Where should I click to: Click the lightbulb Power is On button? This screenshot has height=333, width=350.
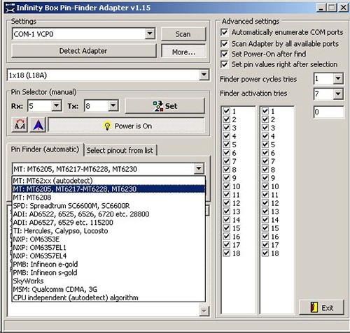click(127, 126)
